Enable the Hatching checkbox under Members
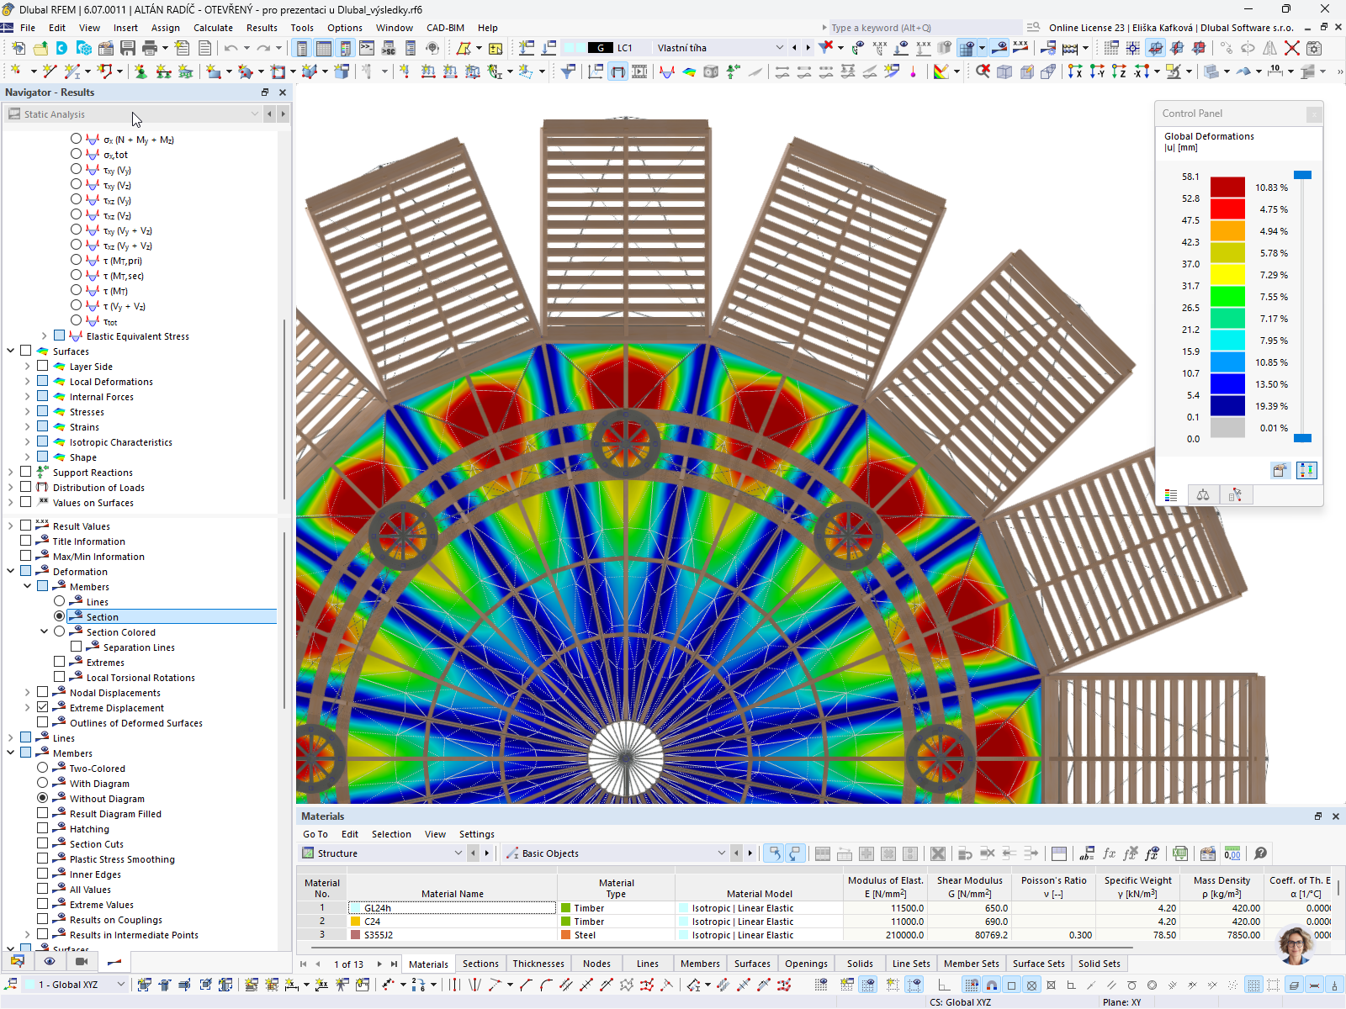Image resolution: width=1346 pixels, height=1009 pixels. pyautogui.click(x=44, y=828)
